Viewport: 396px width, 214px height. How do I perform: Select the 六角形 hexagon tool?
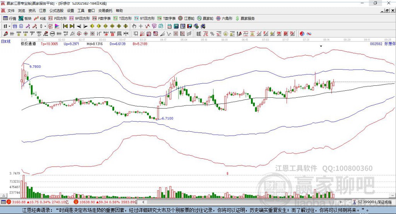(224, 19)
